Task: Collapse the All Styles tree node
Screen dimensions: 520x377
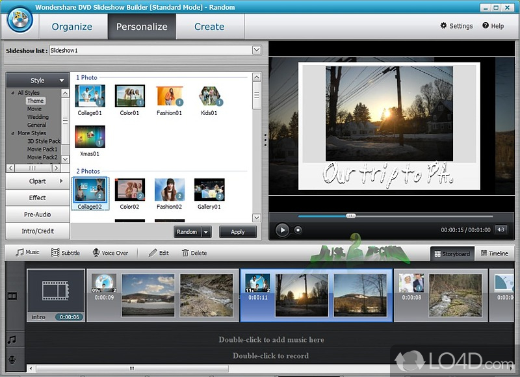Action: 13,93
